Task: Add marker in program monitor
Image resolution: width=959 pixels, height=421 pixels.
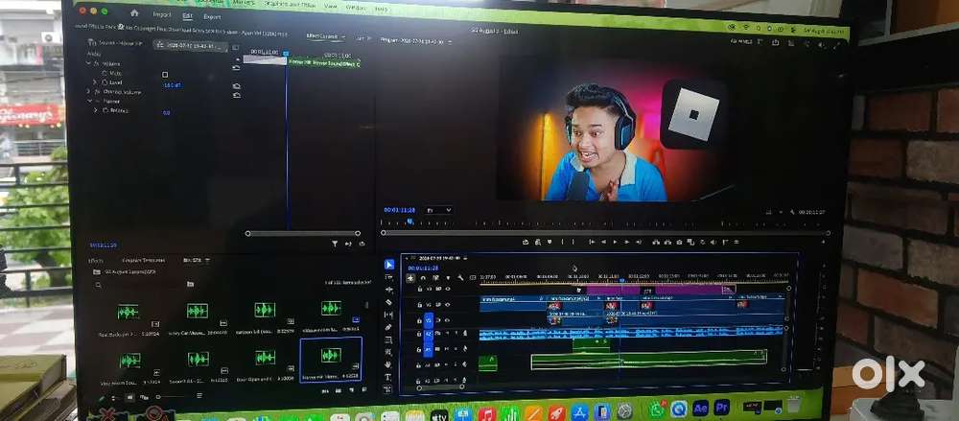Action: [550, 243]
